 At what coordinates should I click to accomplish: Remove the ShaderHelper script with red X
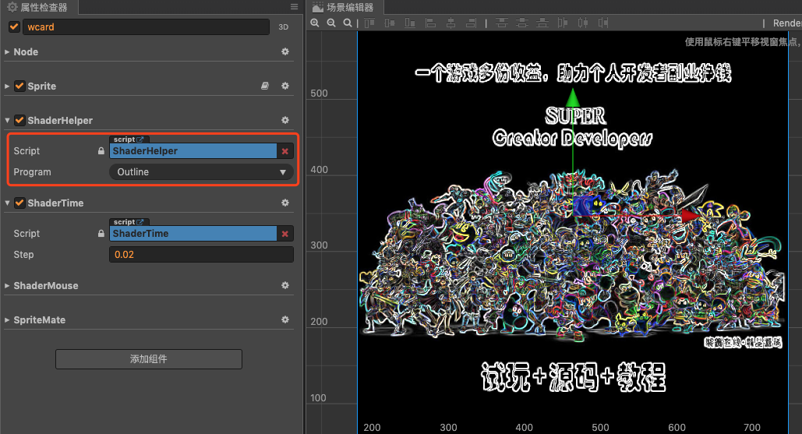tap(285, 151)
